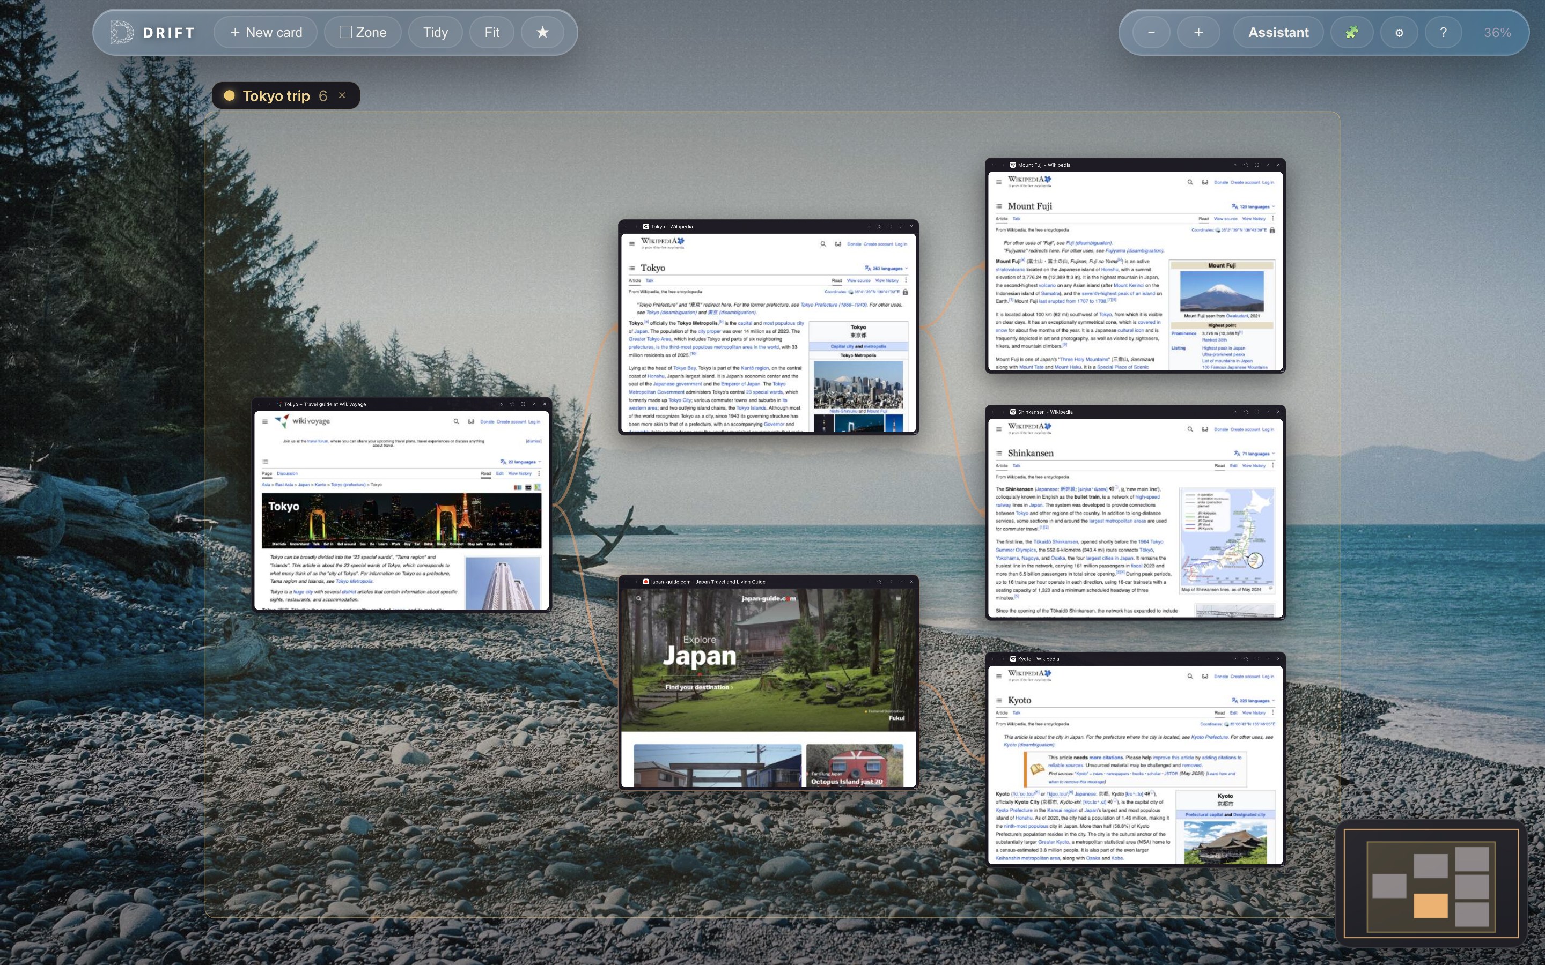This screenshot has width=1545, height=965.
Task: Click search icon on Kyoto page
Action: click(1190, 677)
